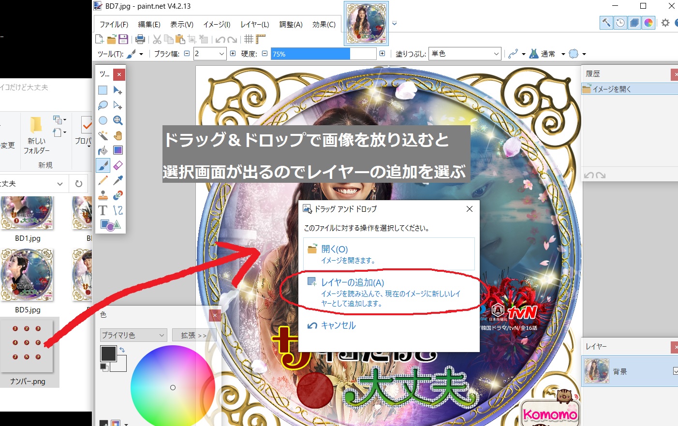This screenshot has height=426, width=678.
Task: Open the 効果(C) menu
Action: tap(324, 24)
